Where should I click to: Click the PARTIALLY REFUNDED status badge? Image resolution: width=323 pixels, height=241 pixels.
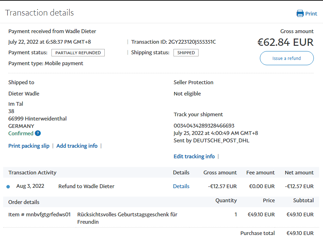(x=78, y=53)
